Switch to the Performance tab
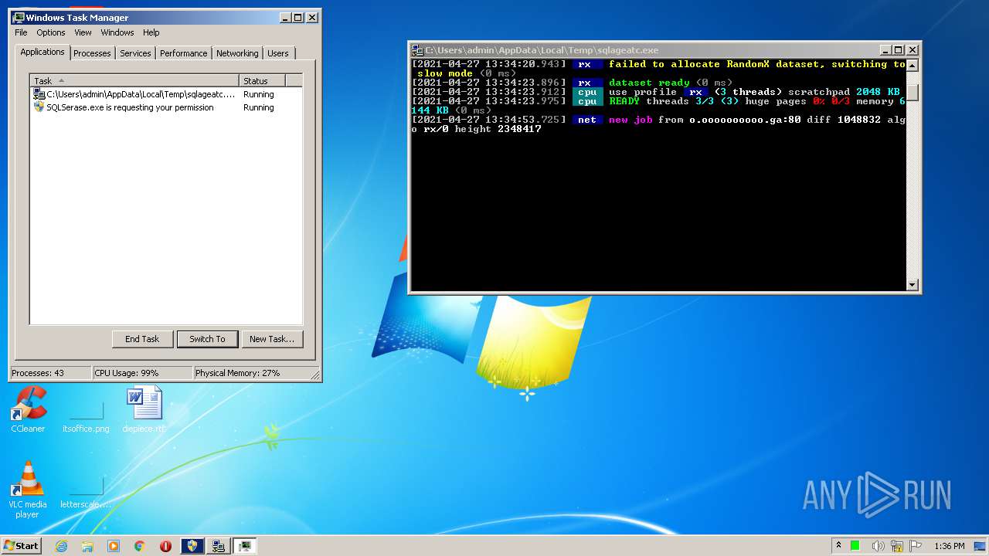 [183, 53]
